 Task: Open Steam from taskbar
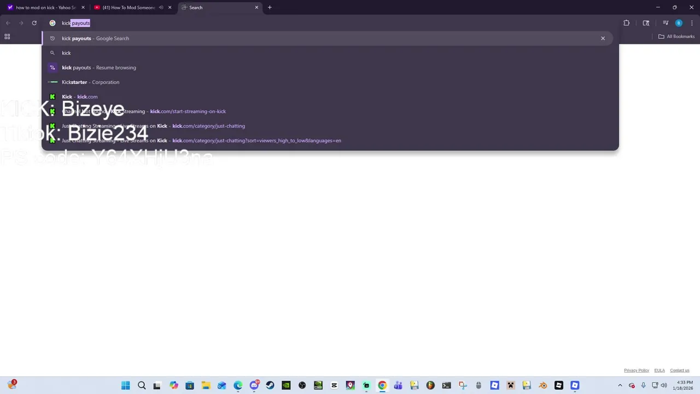coord(270,386)
